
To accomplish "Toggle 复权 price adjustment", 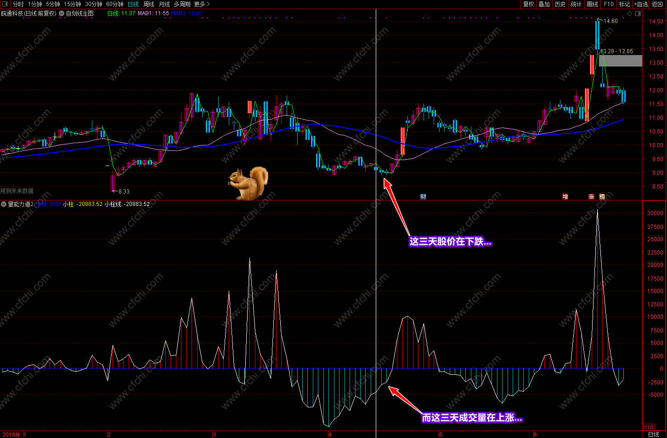I will (x=529, y=4).
